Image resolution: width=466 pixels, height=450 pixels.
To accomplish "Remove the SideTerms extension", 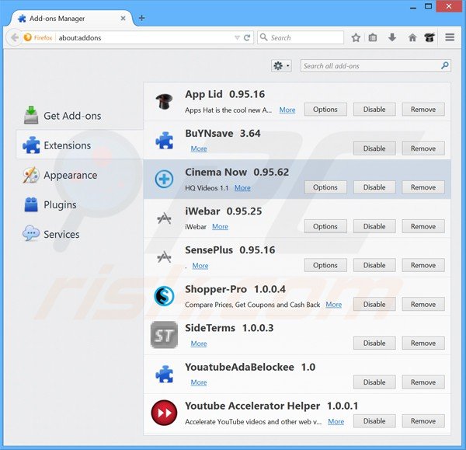I will click(423, 344).
